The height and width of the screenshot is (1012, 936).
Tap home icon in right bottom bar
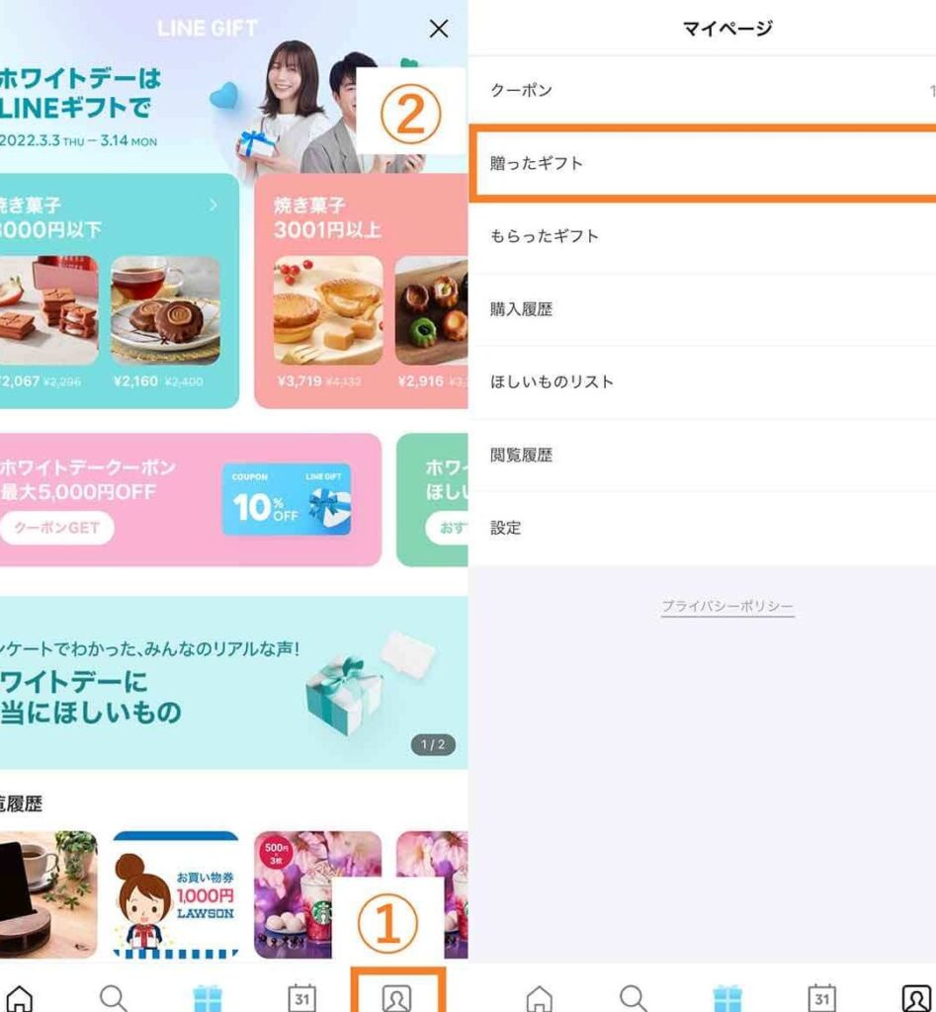point(539,998)
